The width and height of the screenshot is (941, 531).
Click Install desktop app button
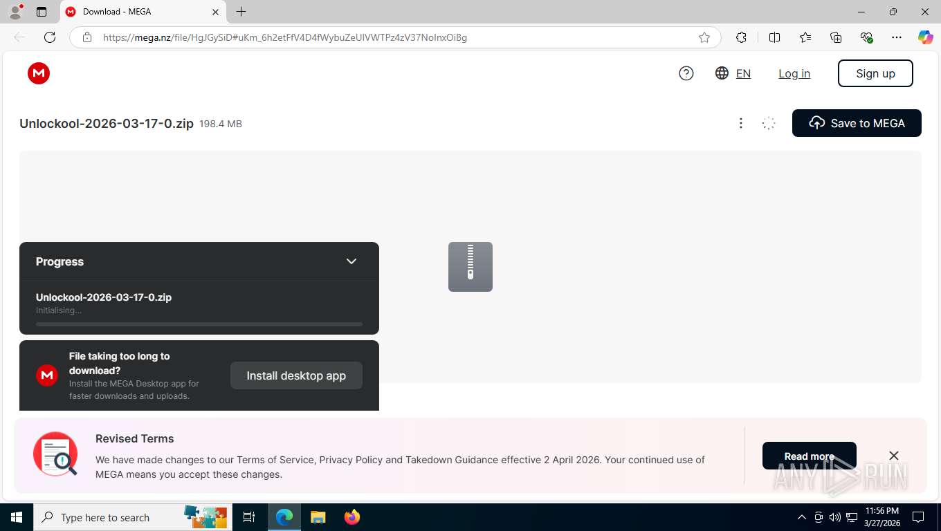point(296,375)
